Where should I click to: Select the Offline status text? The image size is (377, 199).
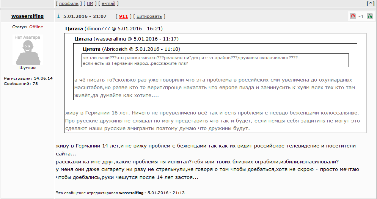point(36,27)
